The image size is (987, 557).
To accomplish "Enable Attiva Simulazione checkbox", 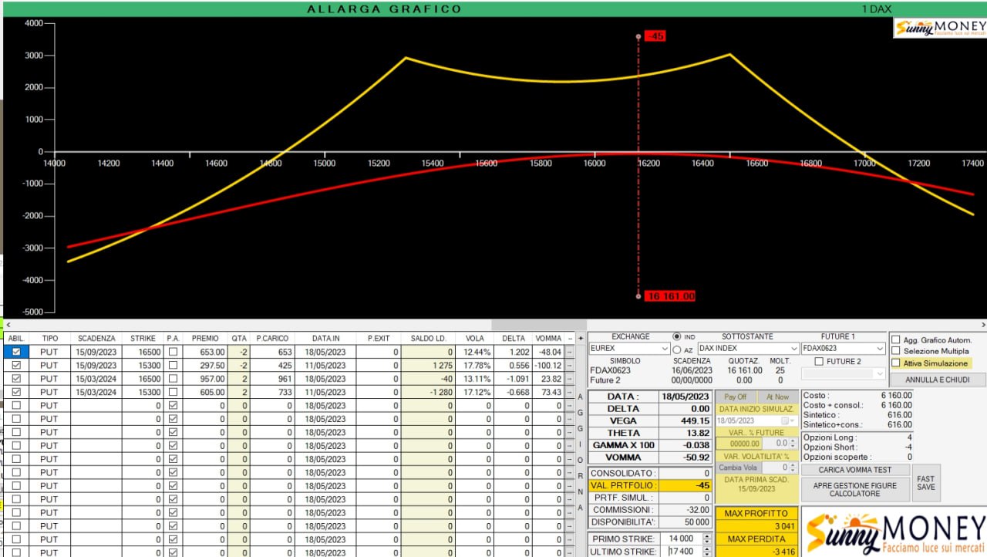I will [x=895, y=363].
